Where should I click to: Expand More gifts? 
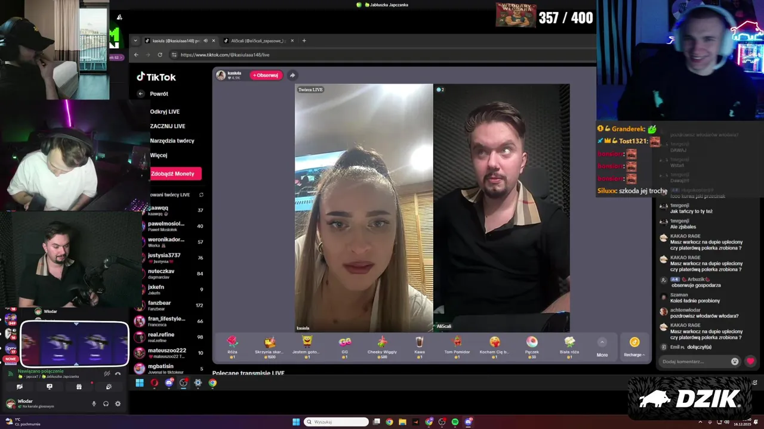point(602,347)
